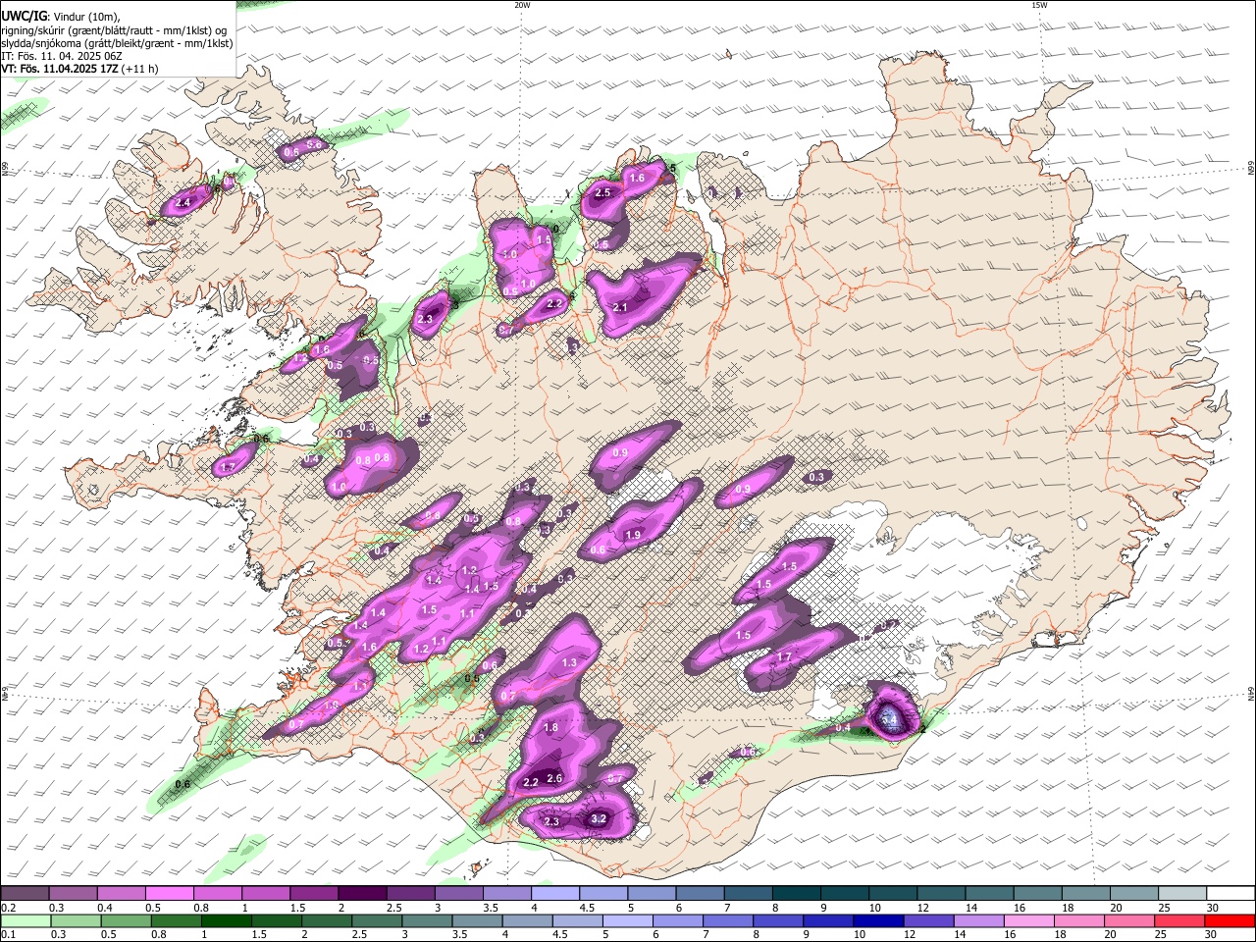Image resolution: width=1256 pixels, height=942 pixels.
Task: Select the '1.8' value above the 2.6 label
Action: click(551, 727)
